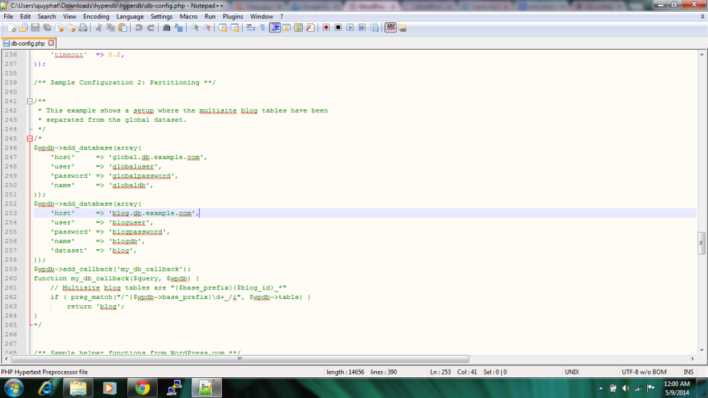Open the Edit menu
Image resolution: width=708 pixels, height=398 pixels.
point(26,17)
